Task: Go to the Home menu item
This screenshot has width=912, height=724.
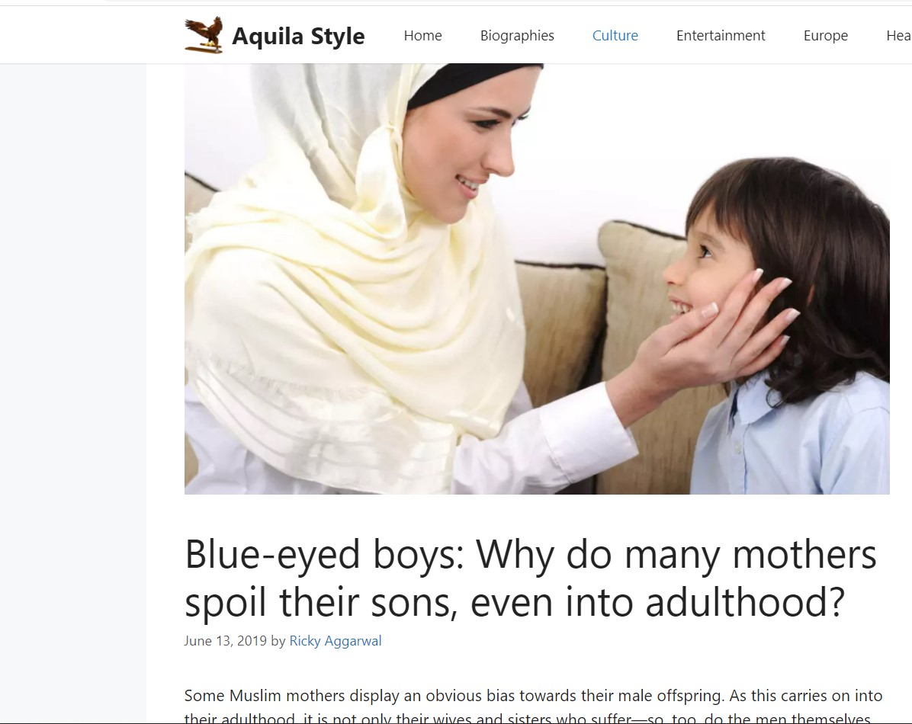Action: click(423, 36)
